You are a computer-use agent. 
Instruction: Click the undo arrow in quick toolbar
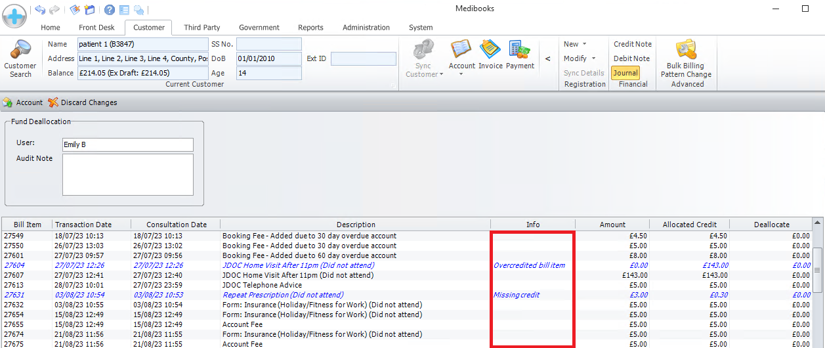click(x=40, y=9)
